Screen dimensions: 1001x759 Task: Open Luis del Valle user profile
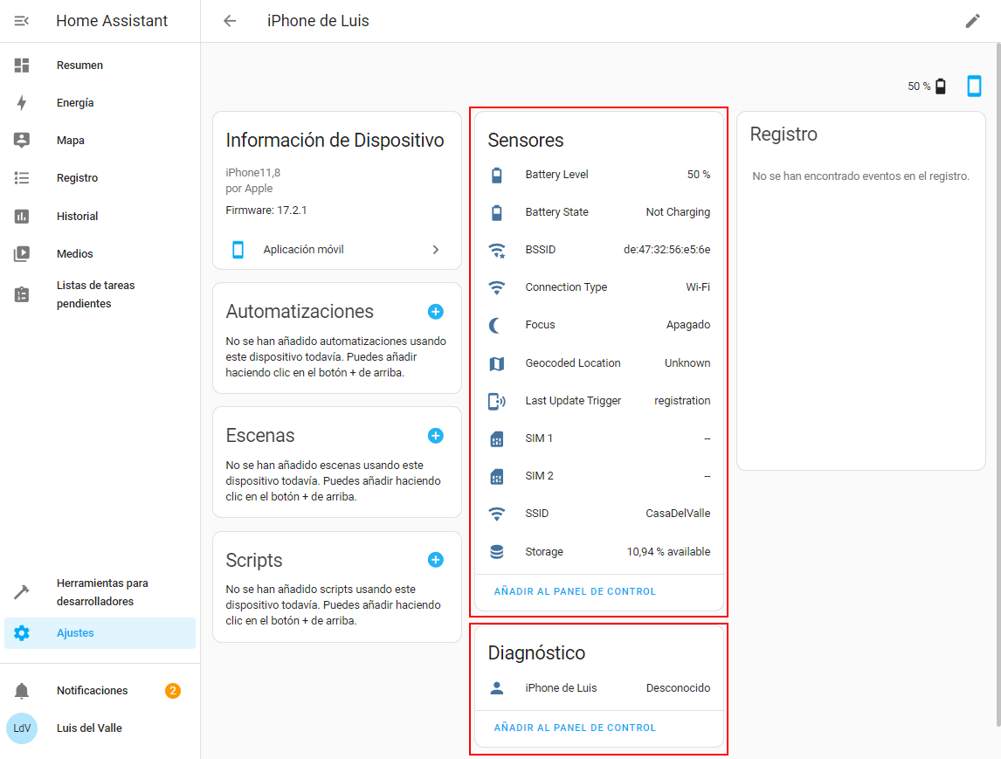coord(100,728)
